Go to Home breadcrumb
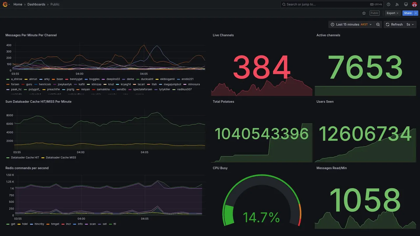420x236 pixels. coord(18,4)
